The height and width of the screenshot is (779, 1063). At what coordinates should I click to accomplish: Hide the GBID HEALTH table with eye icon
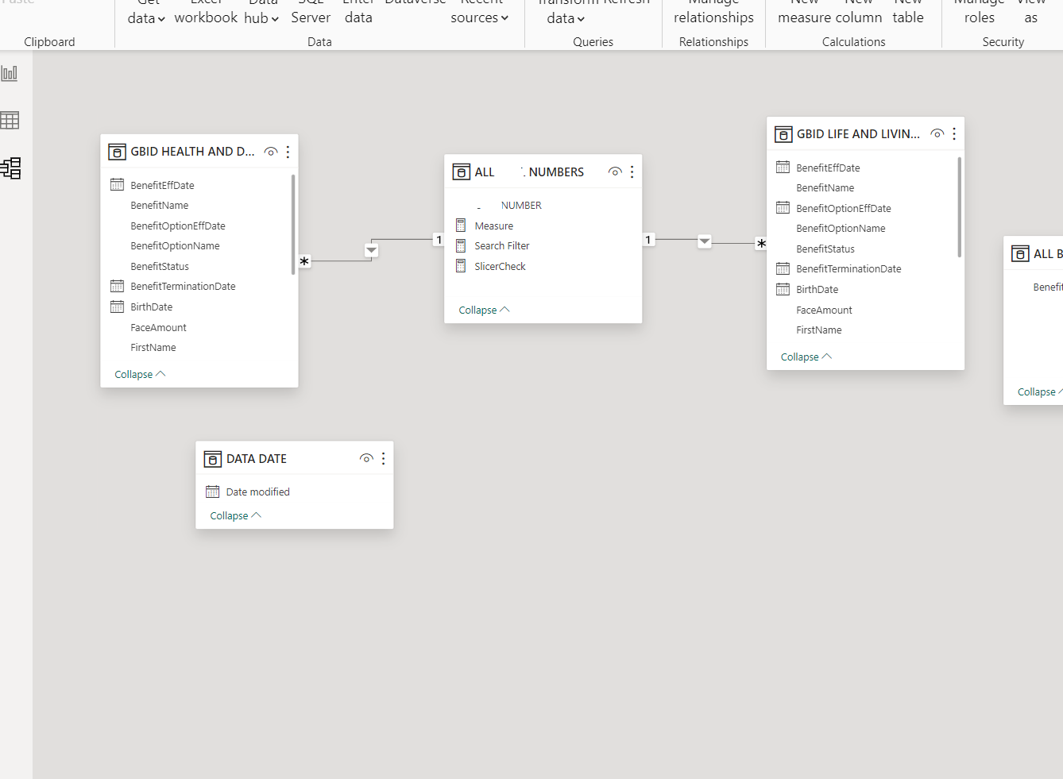(271, 152)
